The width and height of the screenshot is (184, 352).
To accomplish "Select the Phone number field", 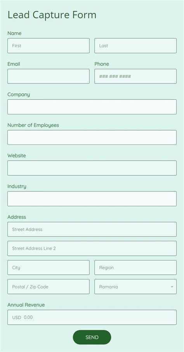I will click(135, 76).
